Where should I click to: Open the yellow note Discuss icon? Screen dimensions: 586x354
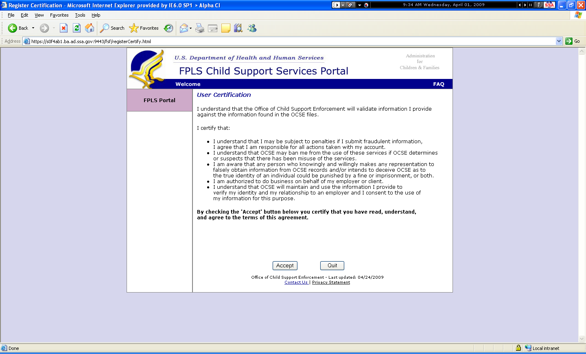[x=226, y=28]
